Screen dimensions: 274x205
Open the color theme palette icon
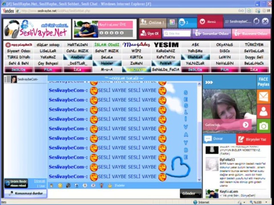[x=172, y=23]
